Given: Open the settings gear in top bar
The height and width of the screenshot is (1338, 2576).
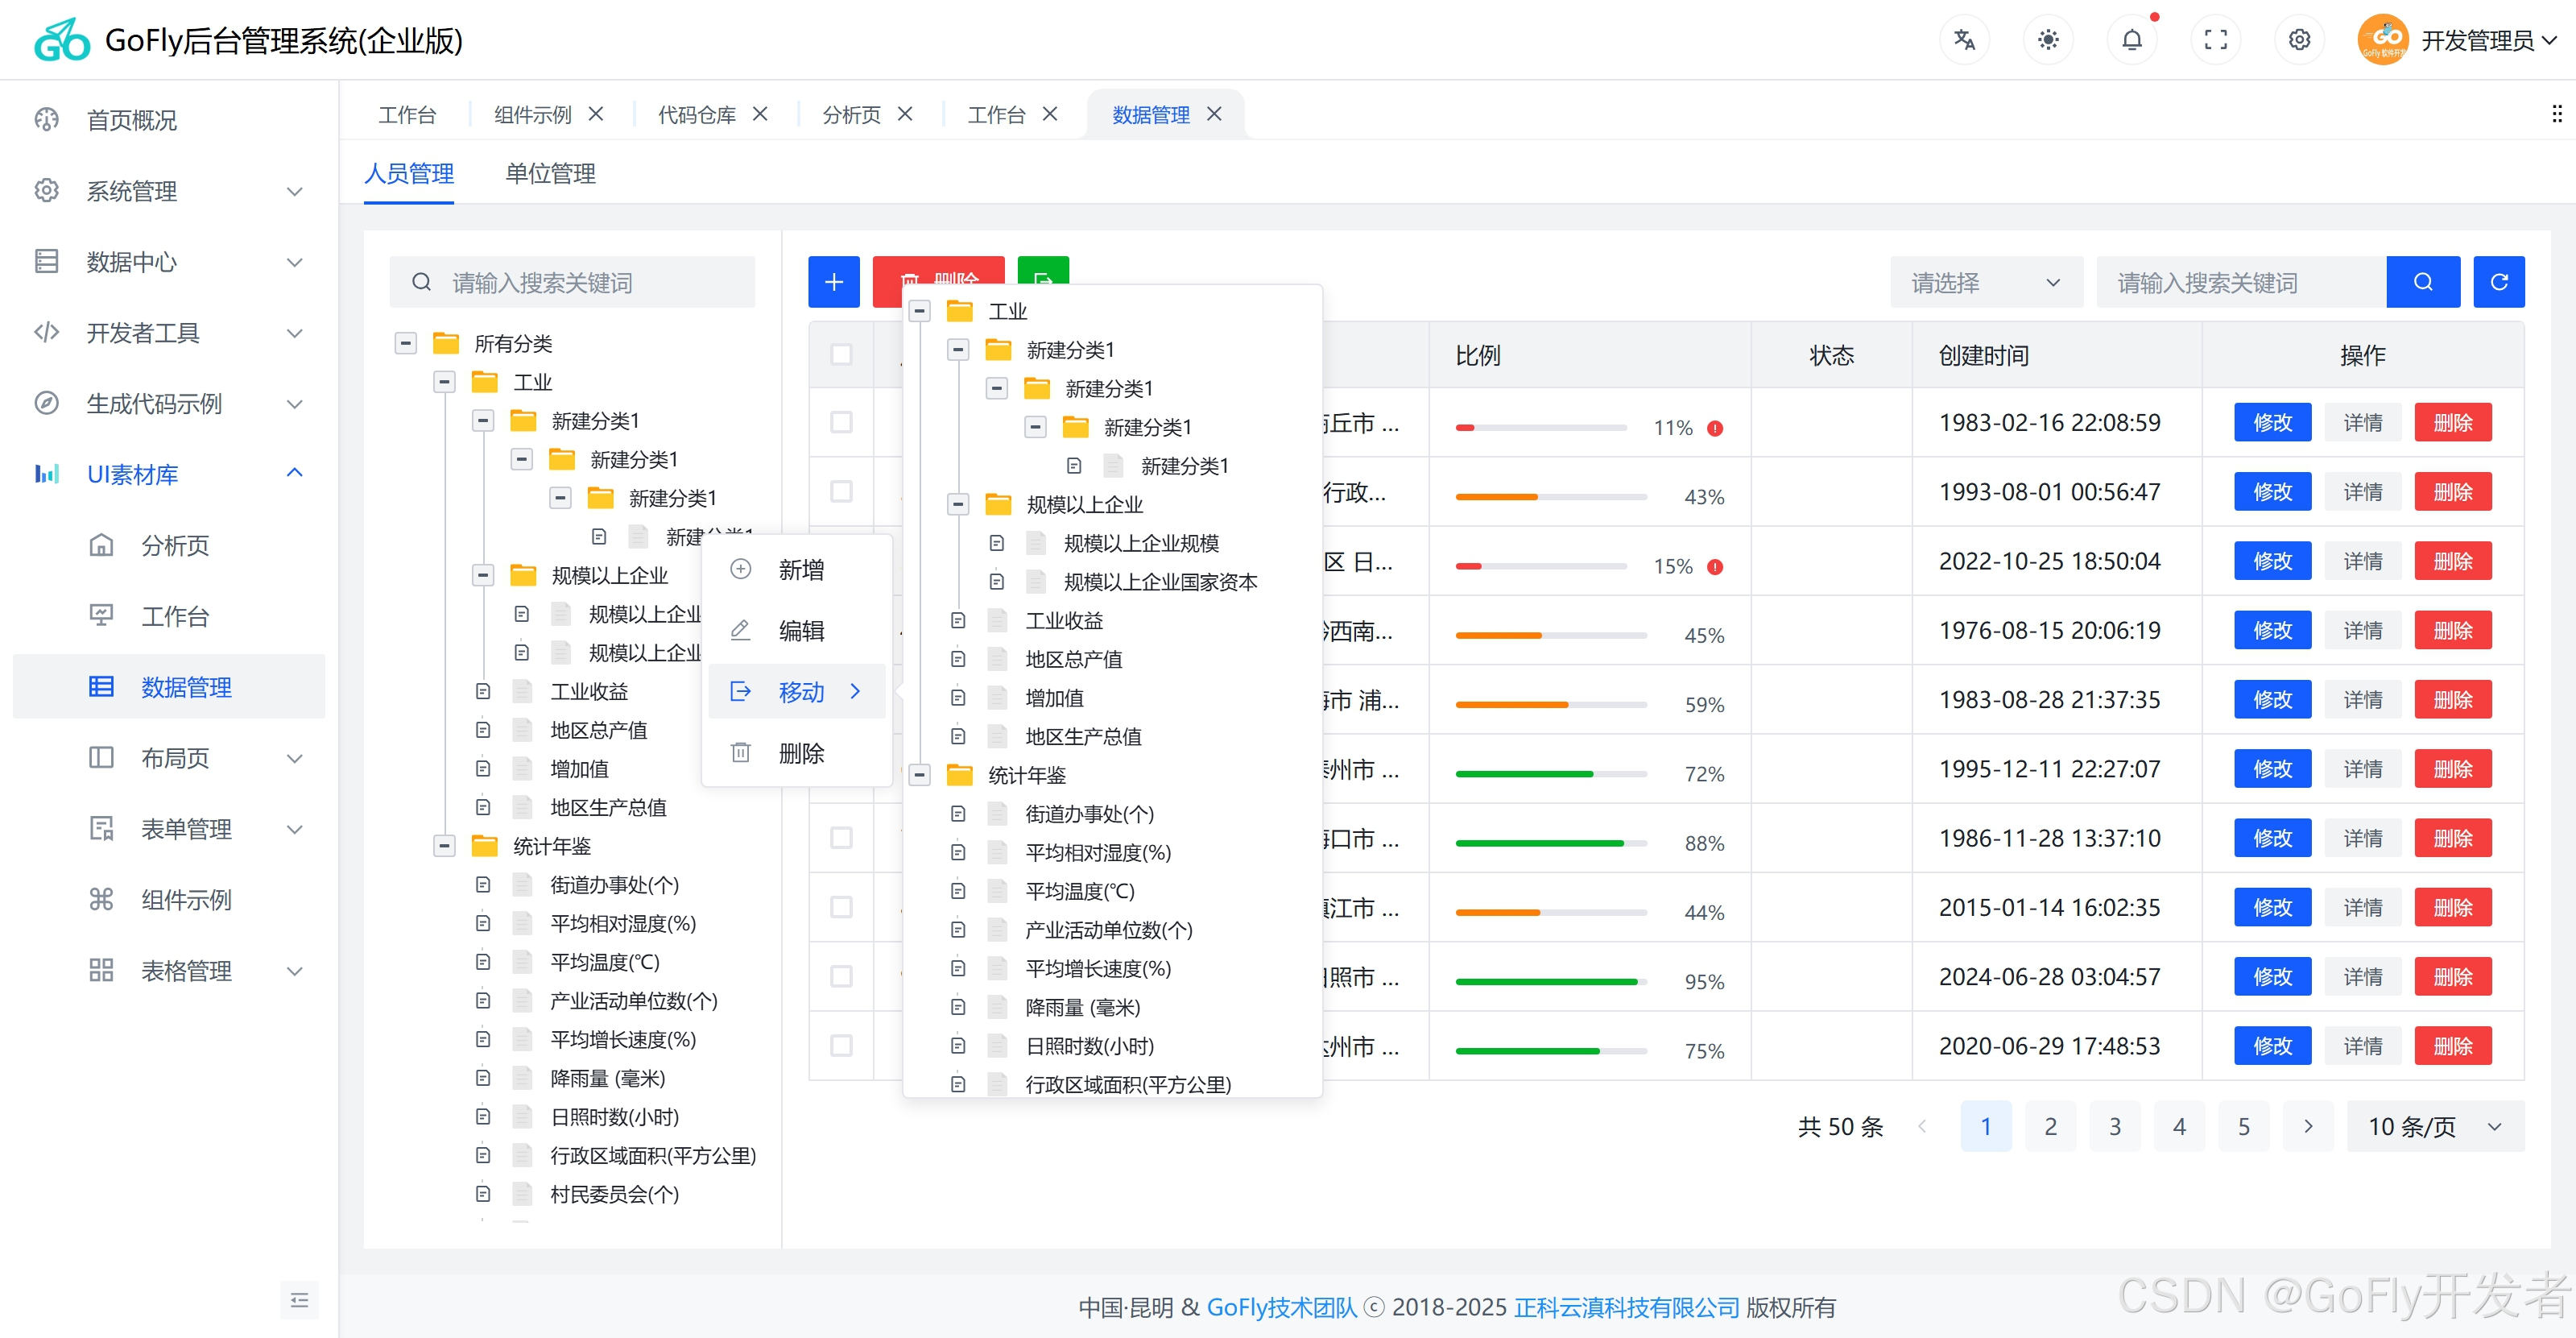Looking at the screenshot, I should click(2299, 40).
